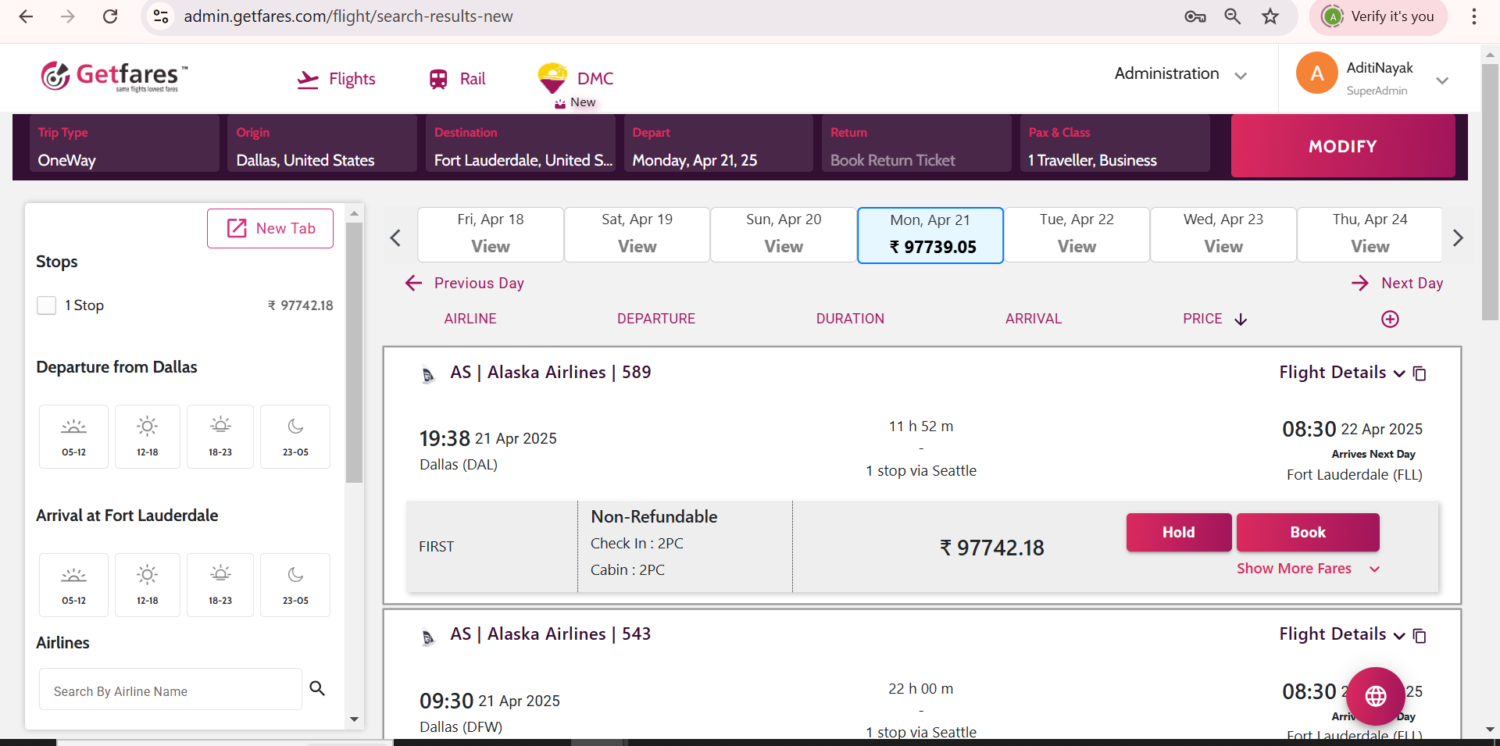This screenshot has width=1500, height=746.
Task: Click the circled plus icon beside PRICE
Action: [1390, 319]
